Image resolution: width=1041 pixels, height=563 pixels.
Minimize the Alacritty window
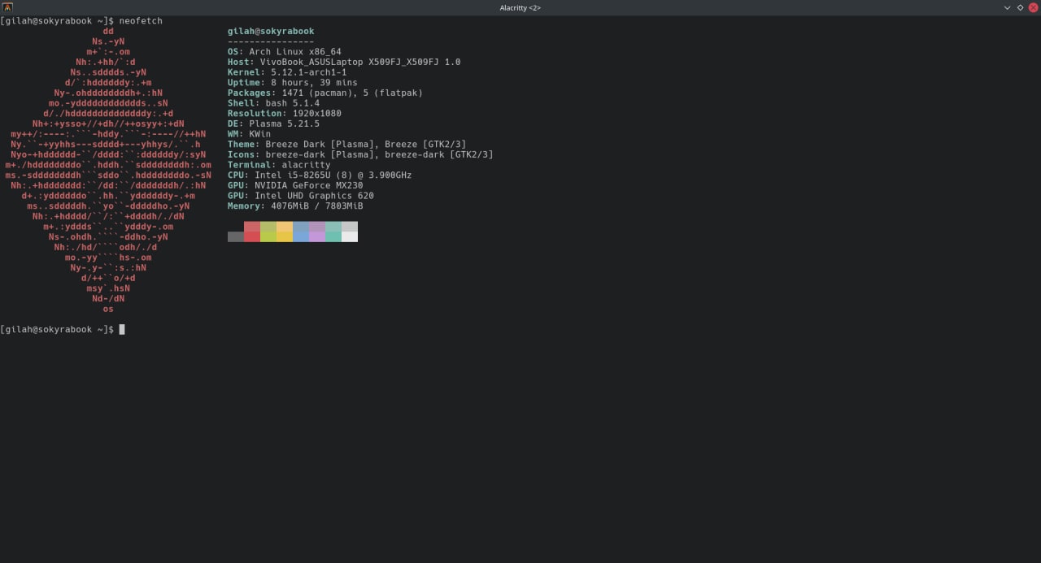1007,7
